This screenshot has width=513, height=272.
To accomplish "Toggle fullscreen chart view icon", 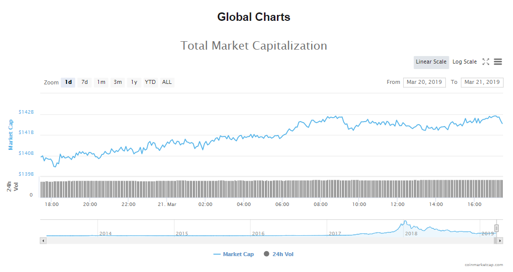I will click(x=486, y=62).
